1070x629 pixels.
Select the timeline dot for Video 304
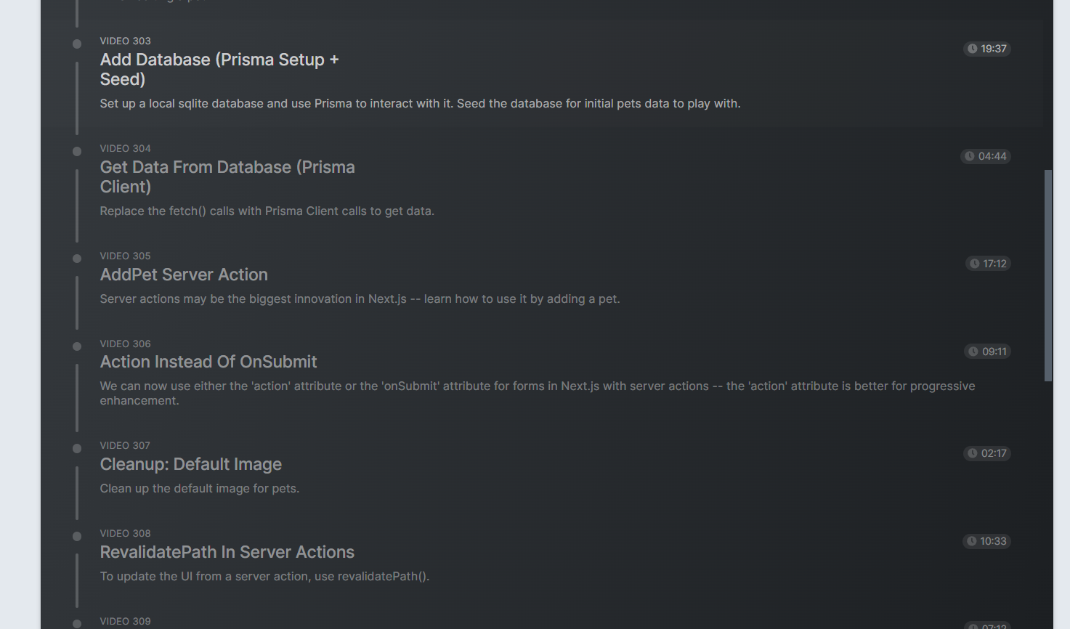tap(77, 151)
